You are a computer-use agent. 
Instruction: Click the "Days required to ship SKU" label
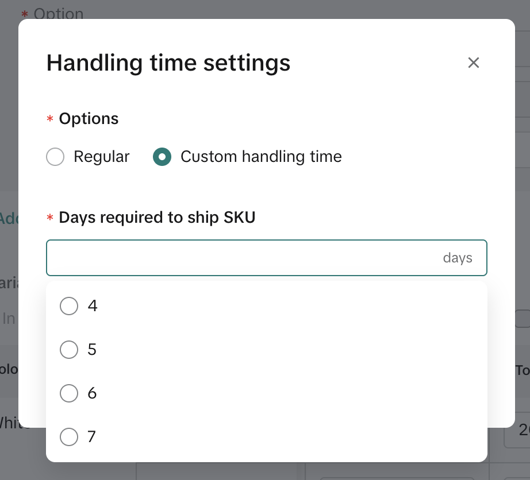click(x=157, y=218)
